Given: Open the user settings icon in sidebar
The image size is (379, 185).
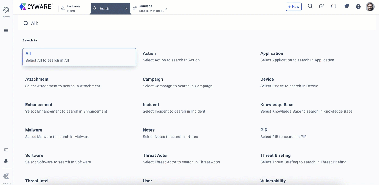Looking at the screenshot, I should pyautogui.click(x=6, y=161).
